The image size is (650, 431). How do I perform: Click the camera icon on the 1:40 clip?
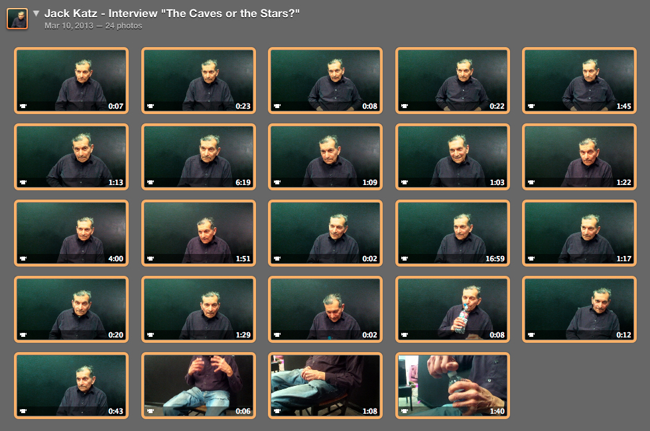[404, 411]
